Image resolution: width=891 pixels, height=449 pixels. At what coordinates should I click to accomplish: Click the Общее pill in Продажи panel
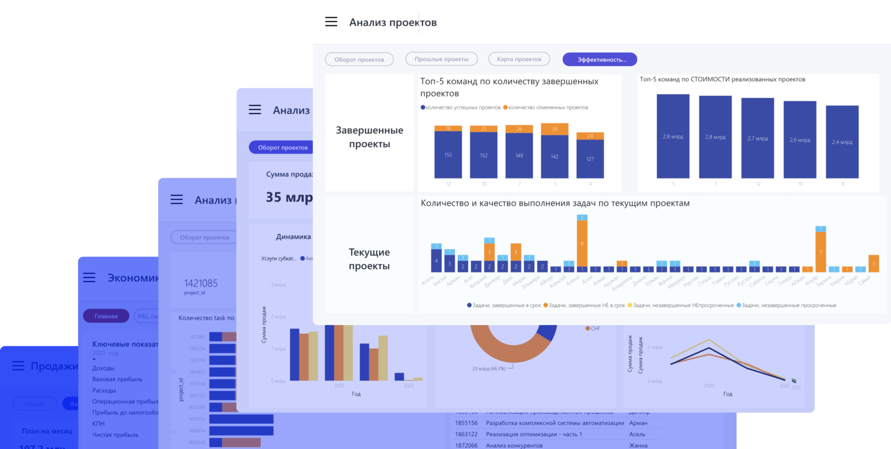click(x=35, y=404)
